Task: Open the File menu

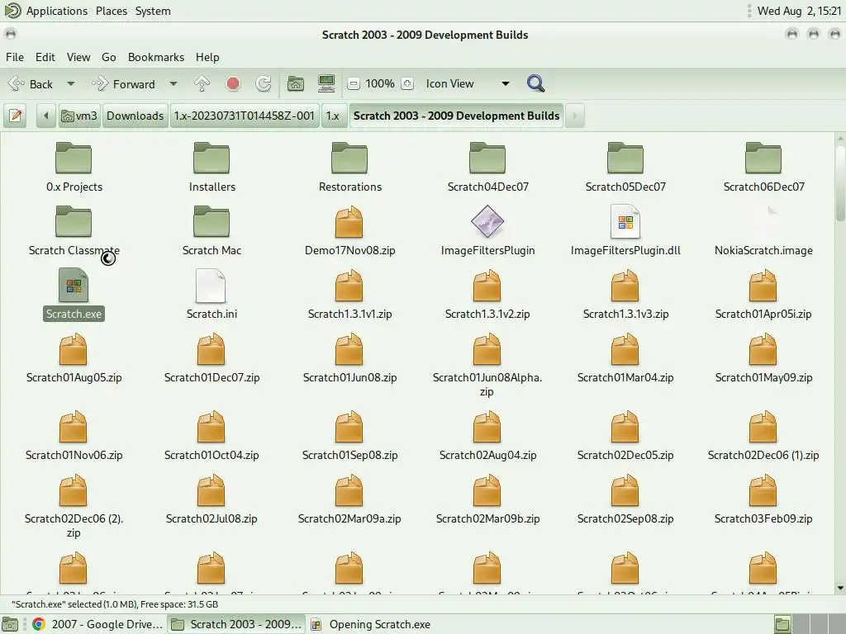Action: (15, 57)
